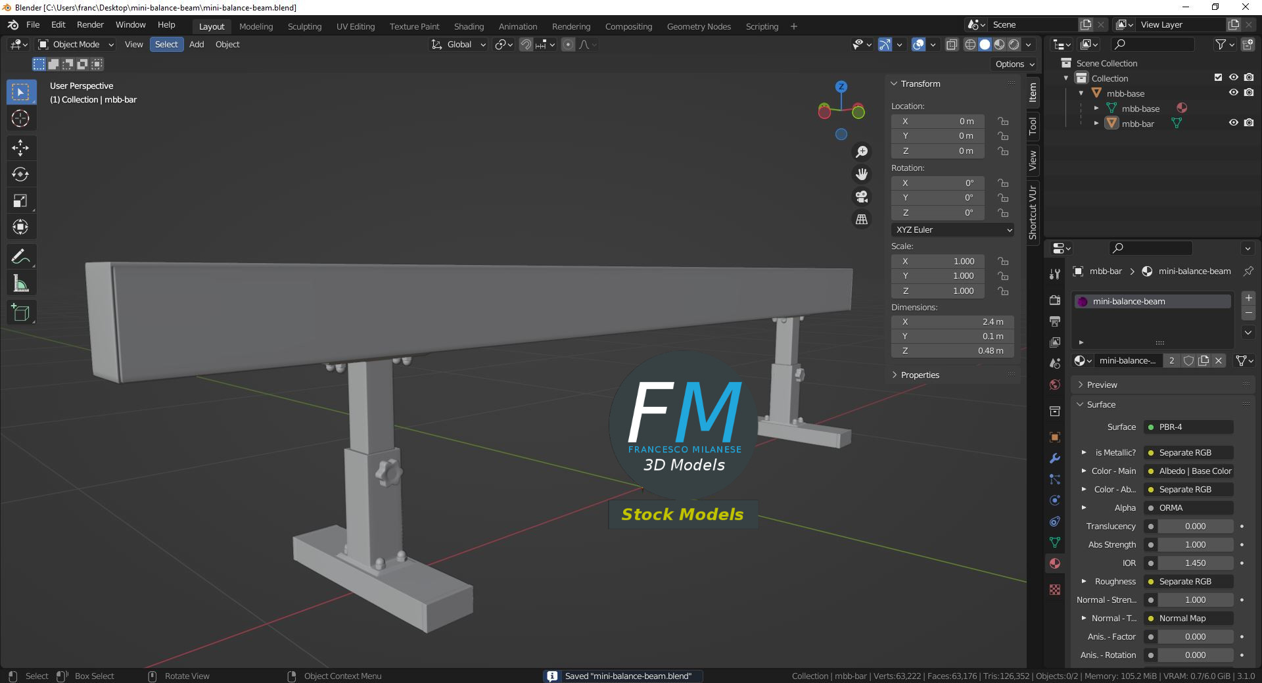1262x683 pixels.
Task: Open the Modifier Properties wrench tab
Action: (x=1054, y=458)
